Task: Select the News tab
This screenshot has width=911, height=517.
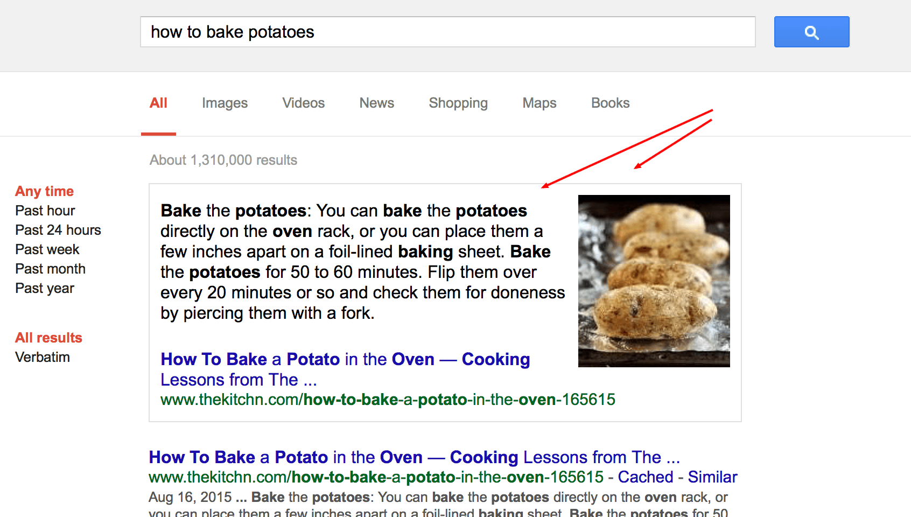Action: (x=376, y=103)
